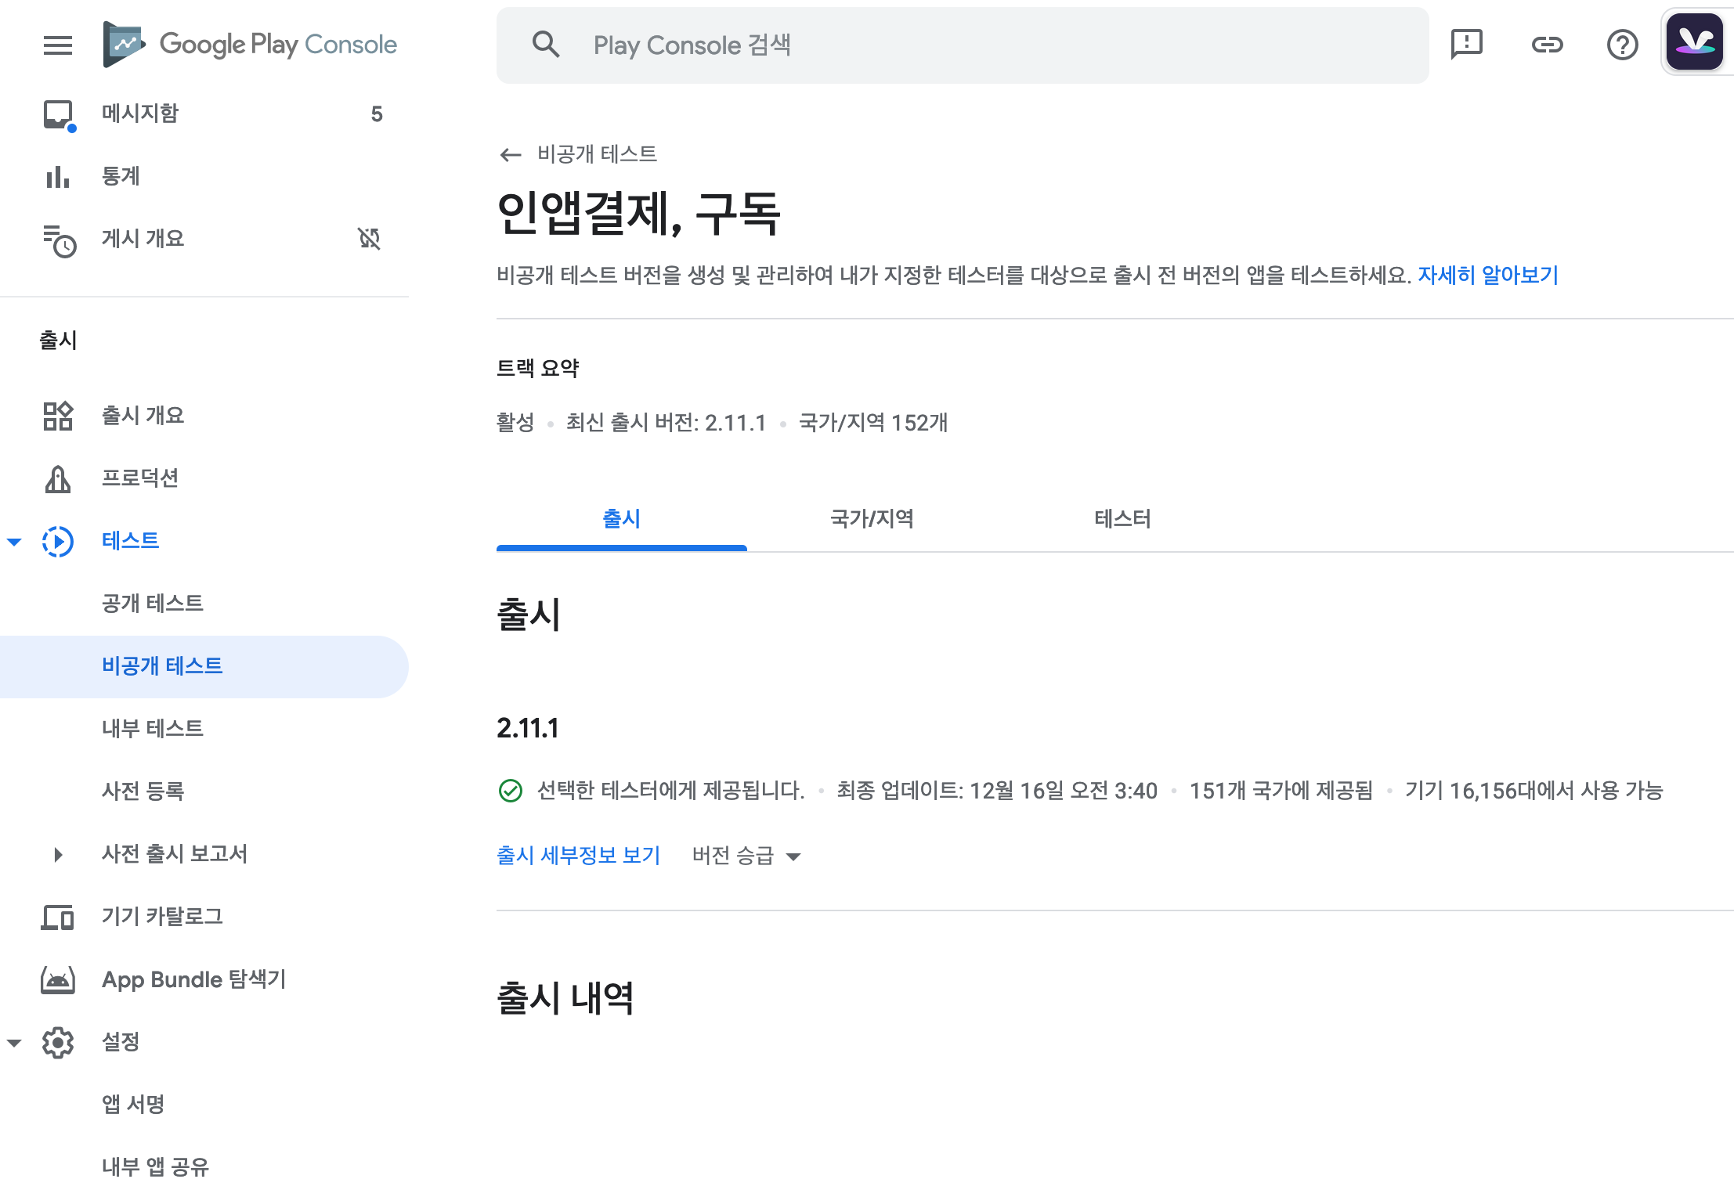
Task: Click the sync disabled icon by 게시 개요
Action: pyautogui.click(x=369, y=239)
